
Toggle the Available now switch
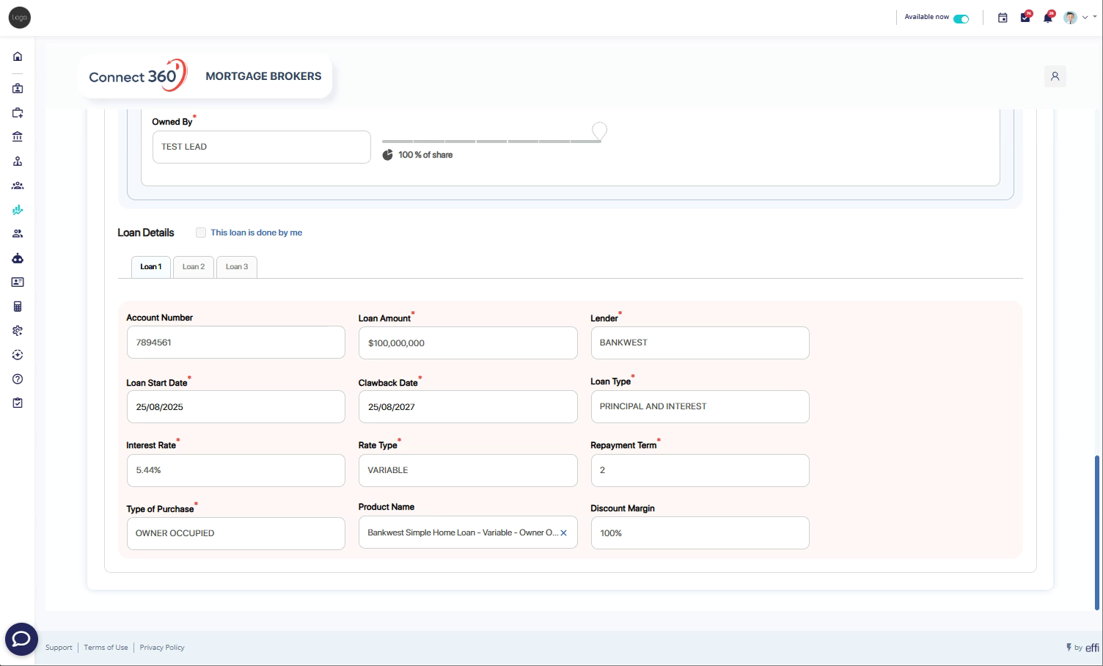[x=961, y=18]
